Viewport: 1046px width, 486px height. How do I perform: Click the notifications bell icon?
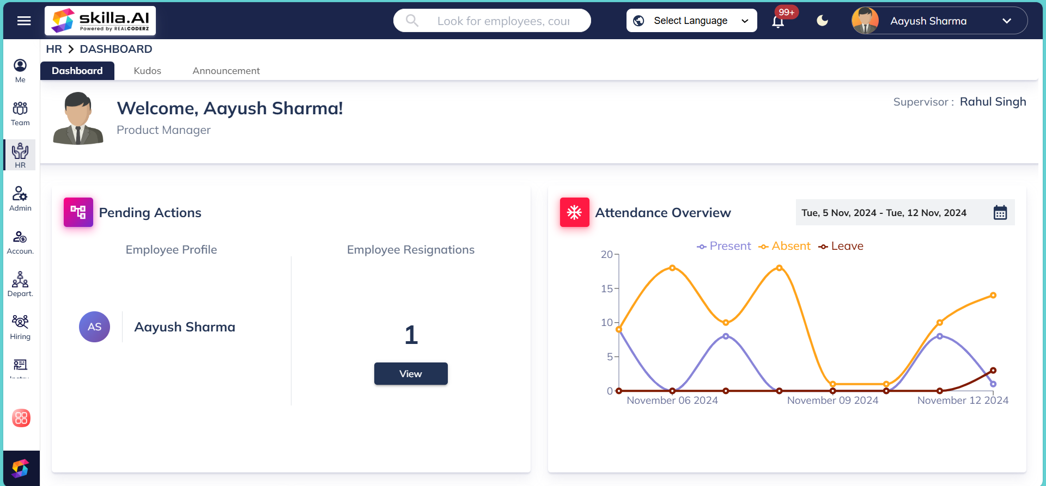click(778, 21)
